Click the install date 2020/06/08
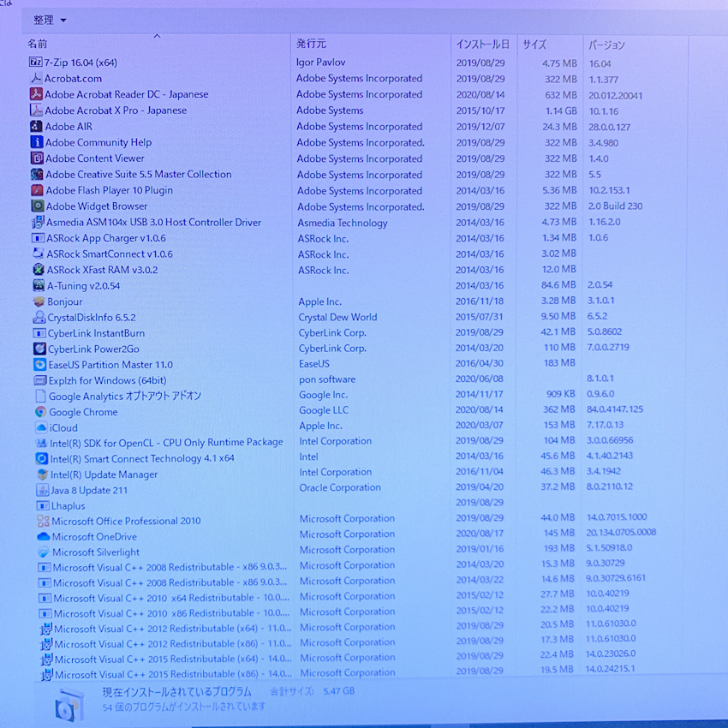 (x=479, y=379)
